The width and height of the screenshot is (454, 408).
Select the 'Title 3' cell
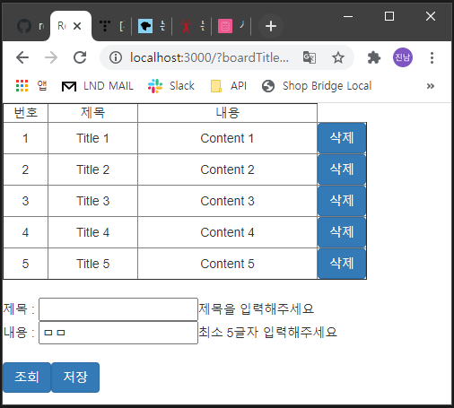92,201
